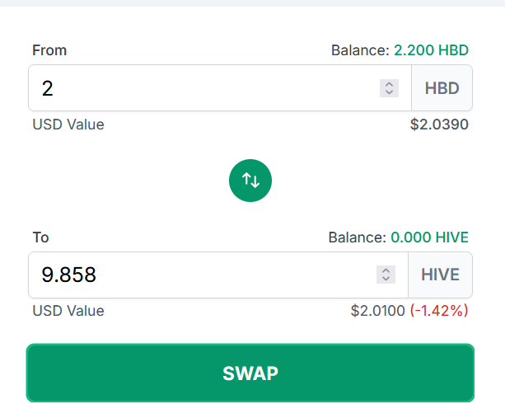Increase the From amount with the up stepper arrow
Image resolution: width=505 pixels, height=404 pixels.
tap(389, 84)
